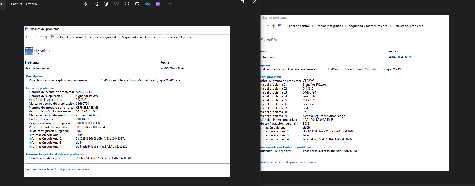Expand recent locations dropdown in left window

41,37
